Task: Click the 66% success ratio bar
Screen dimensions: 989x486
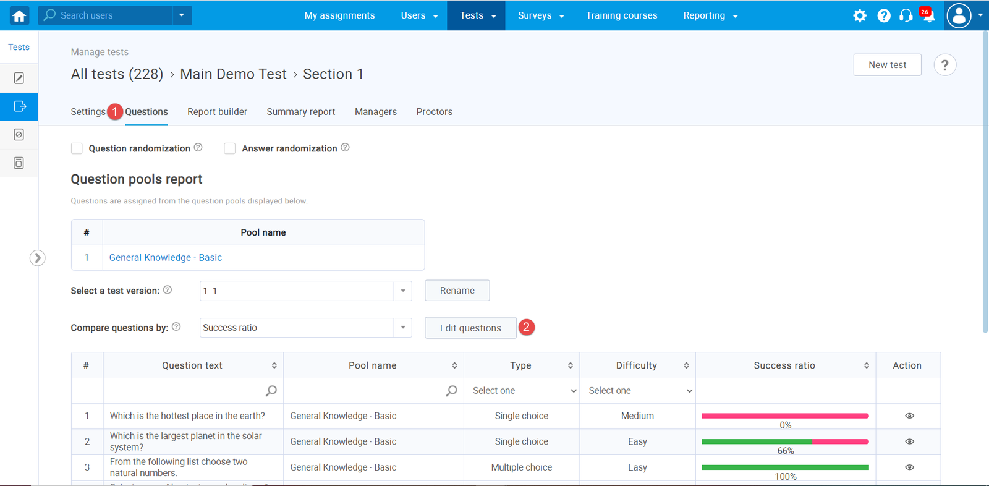Action: 785,441
